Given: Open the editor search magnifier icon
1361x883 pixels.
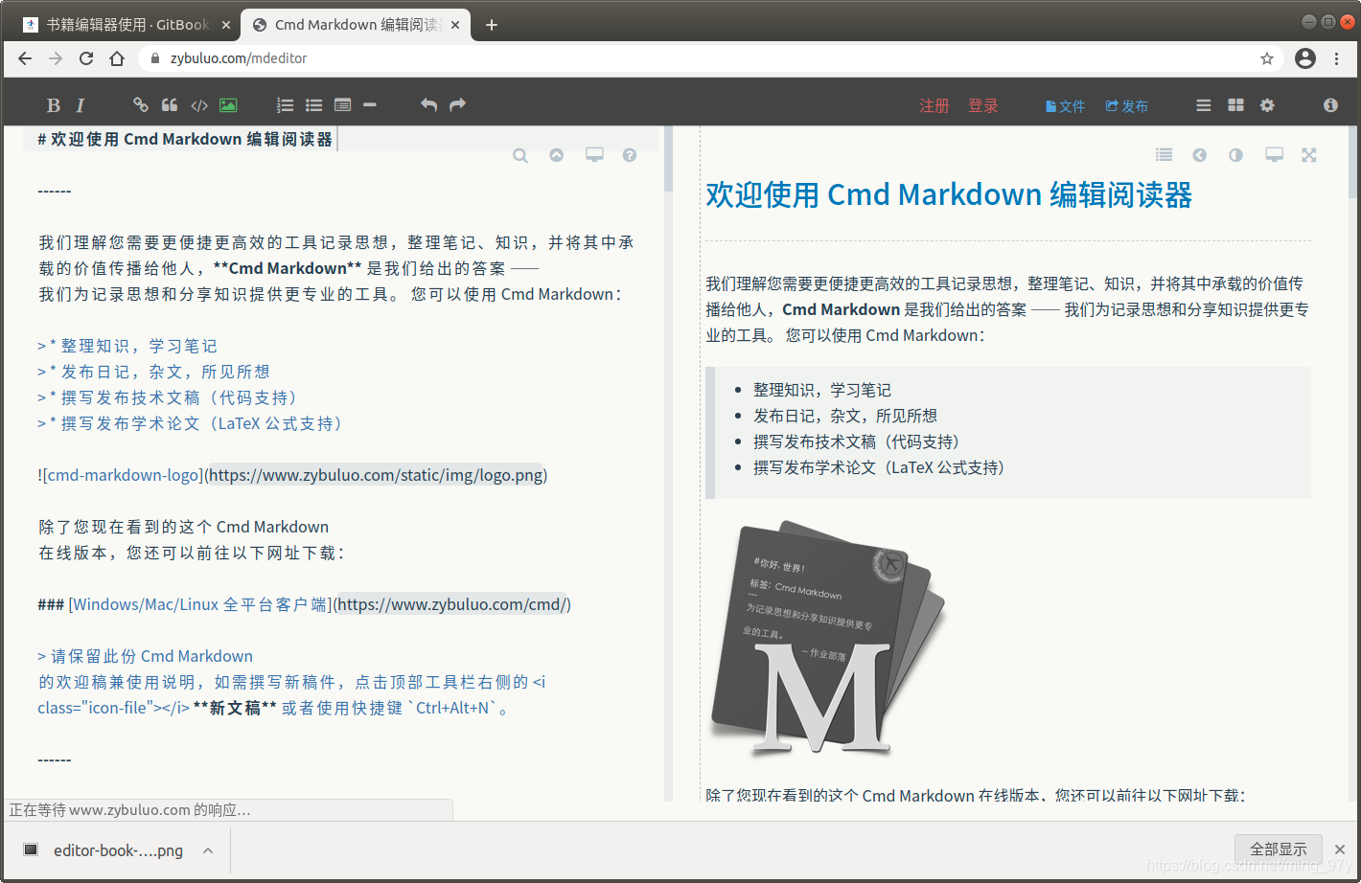Looking at the screenshot, I should click(520, 155).
